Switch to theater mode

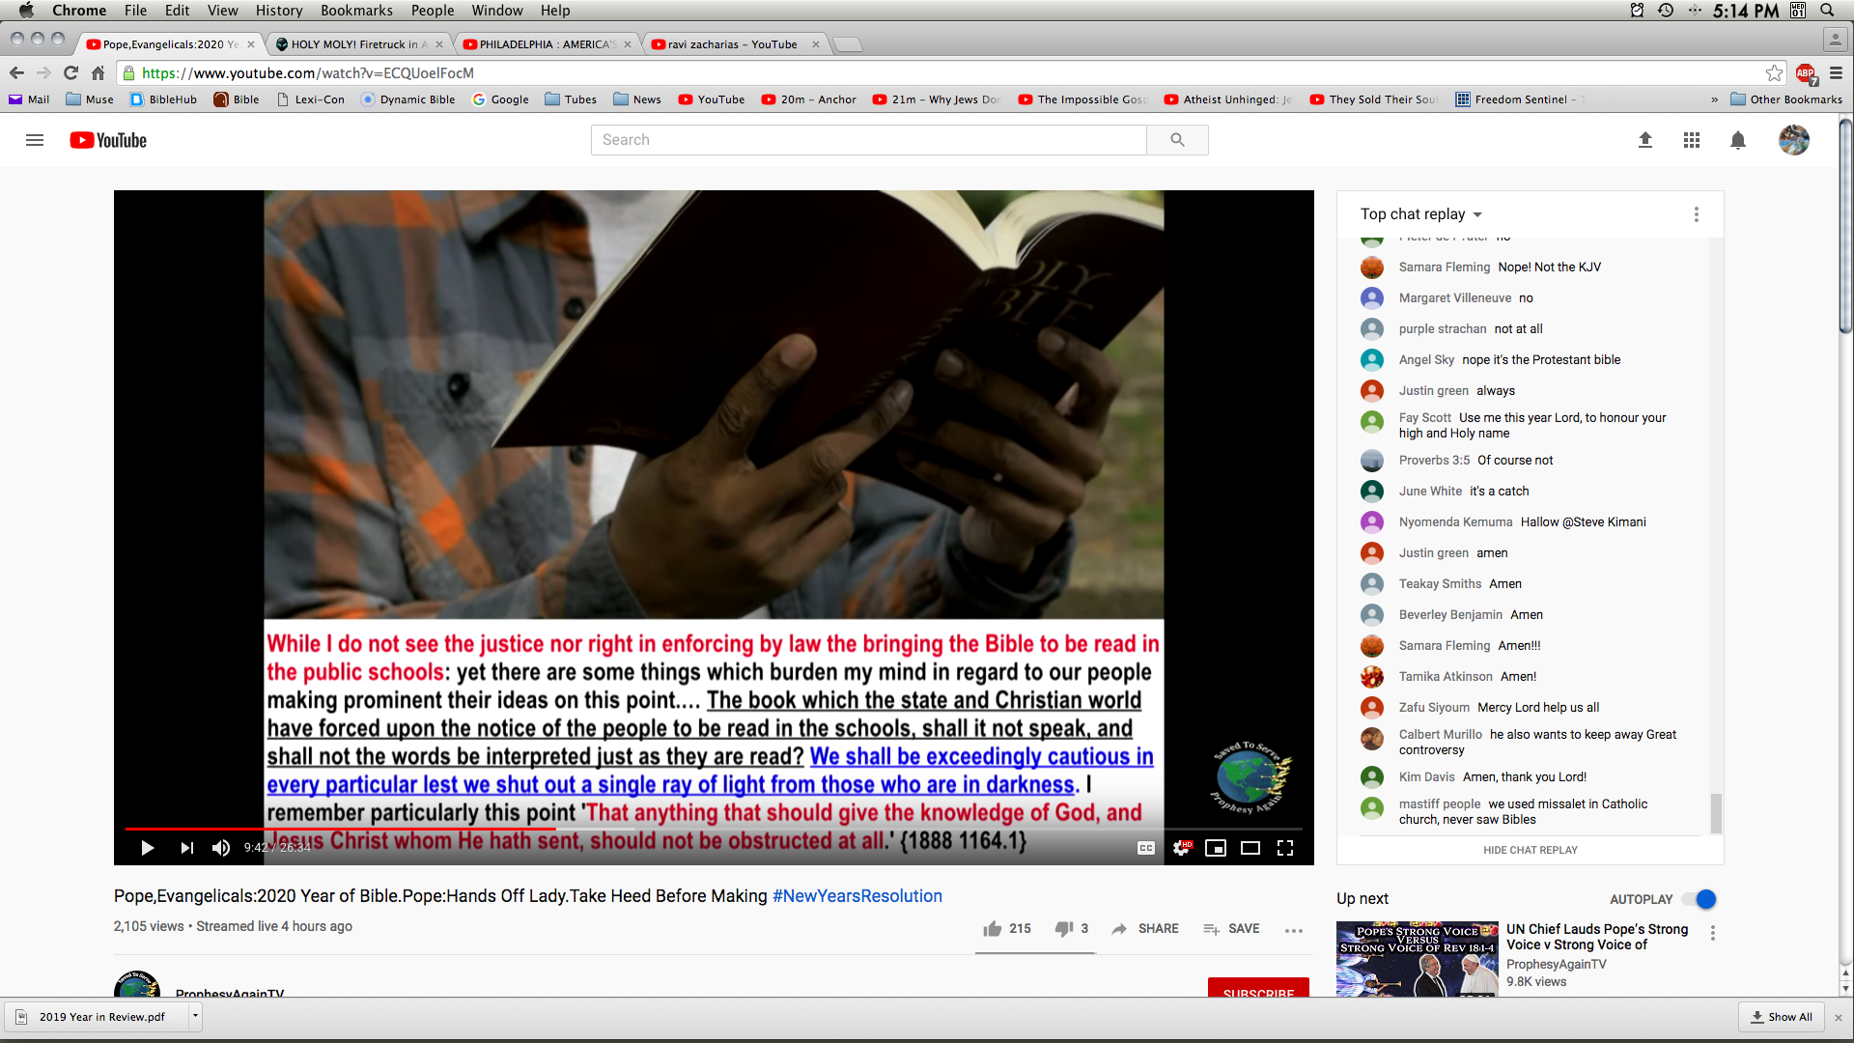(1250, 848)
